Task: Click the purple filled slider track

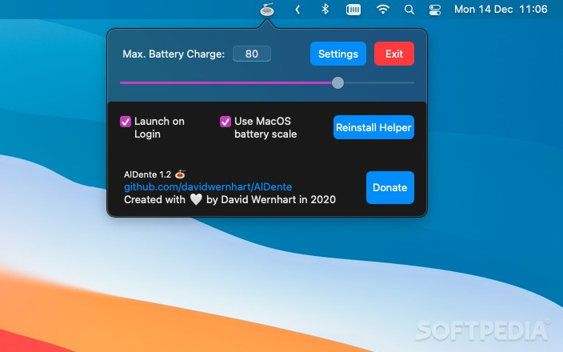Action: 226,83
